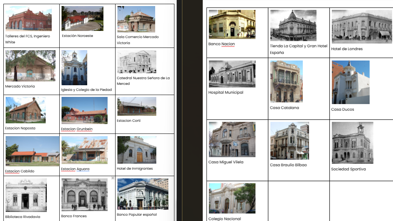Click the caption 'Estacion Cabildo'

[20, 171]
